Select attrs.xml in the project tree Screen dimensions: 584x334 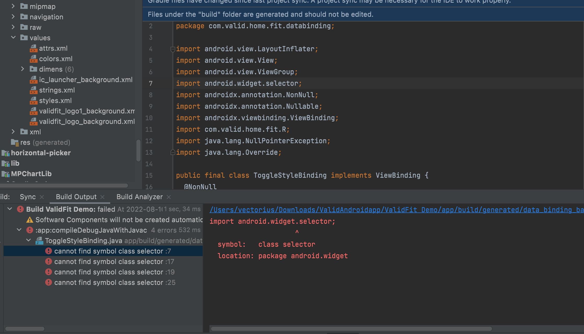[x=53, y=48]
